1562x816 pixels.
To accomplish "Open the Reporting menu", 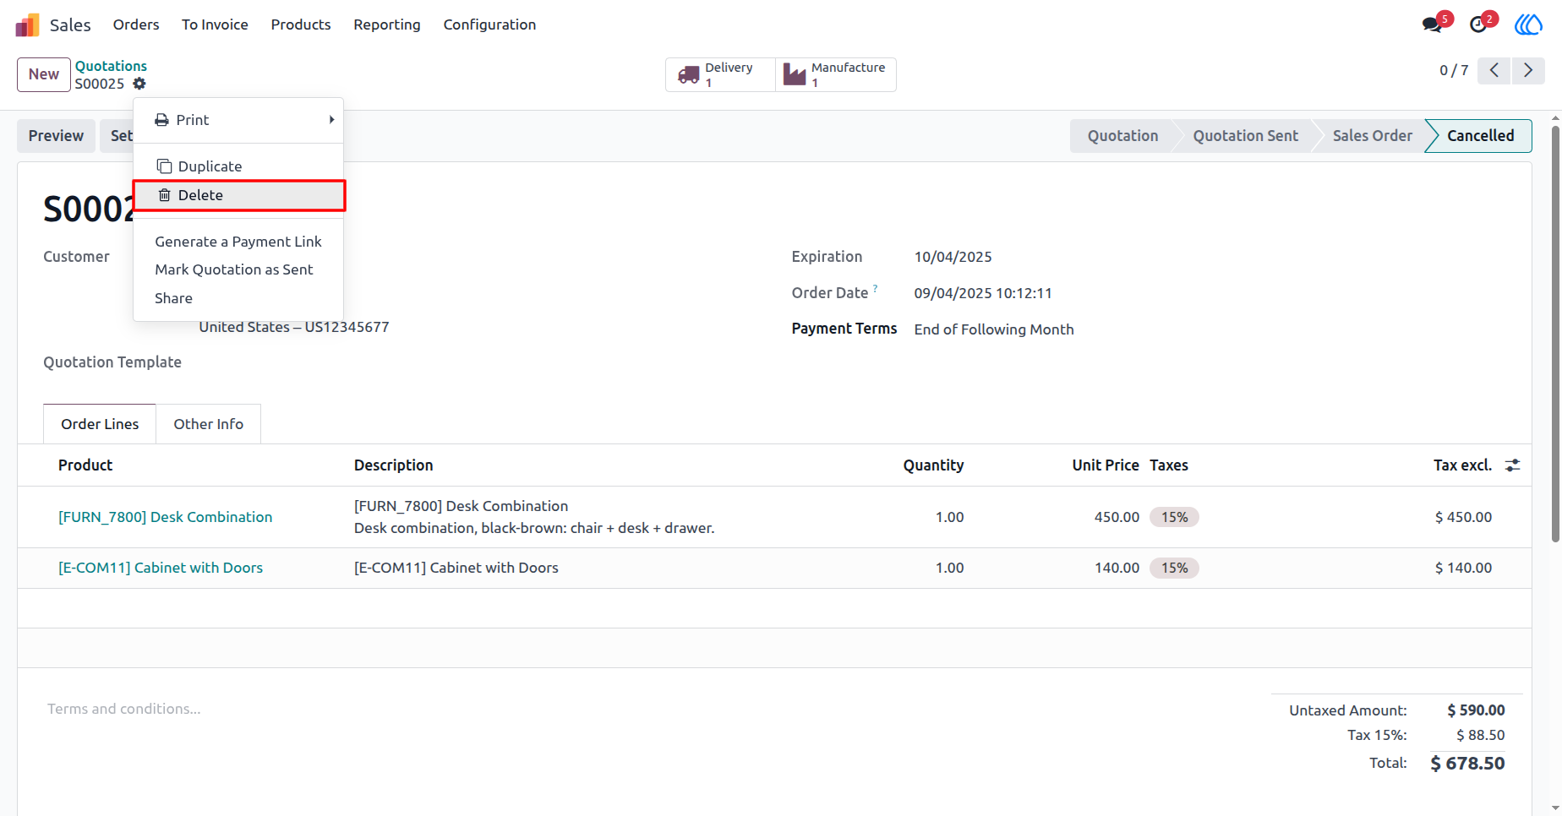I will 387,24.
